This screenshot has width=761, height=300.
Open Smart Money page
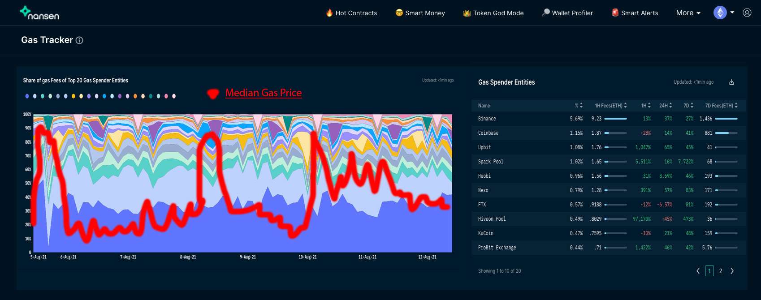point(420,13)
